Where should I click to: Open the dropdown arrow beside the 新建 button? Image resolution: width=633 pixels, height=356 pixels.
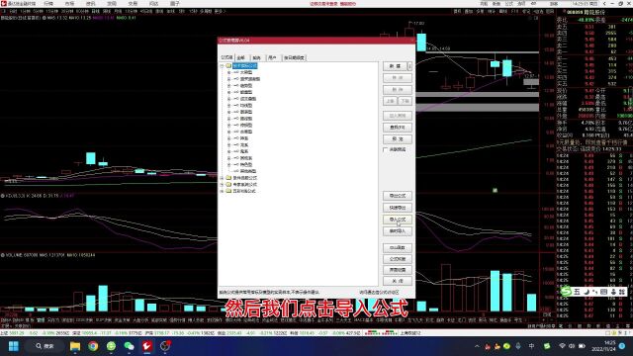pyautogui.click(x=409, y=66)
